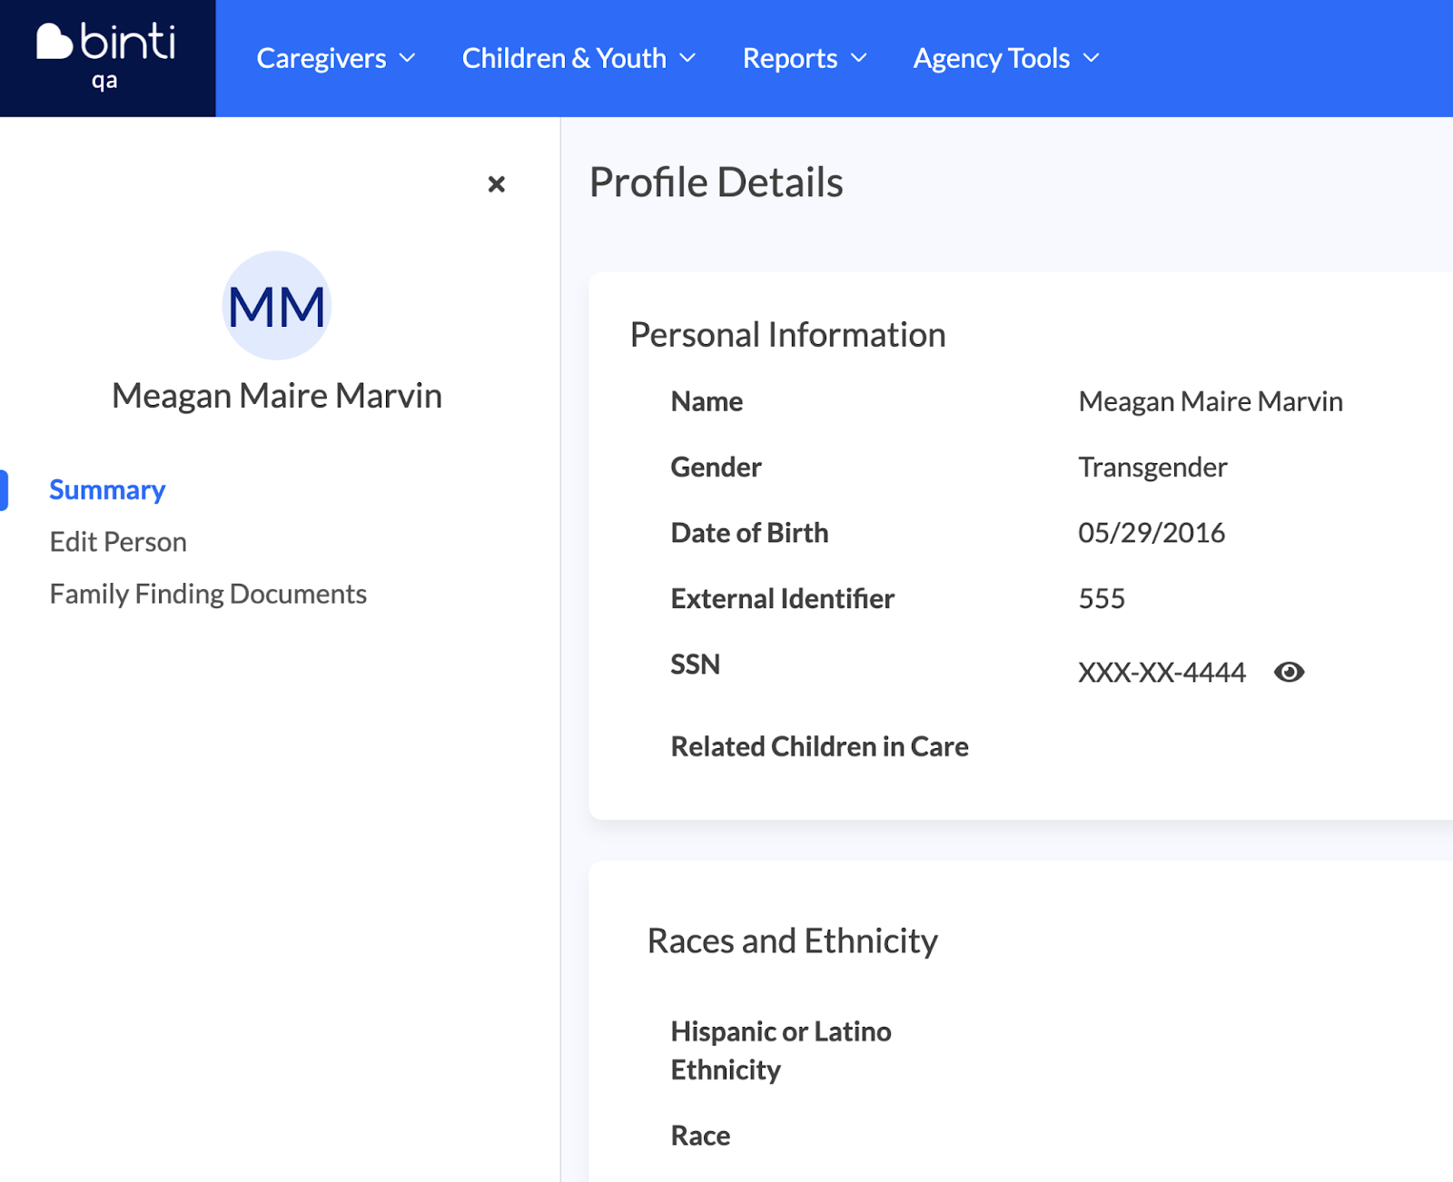Viewport: 1453px width, 1182px height.
Task: Open Family Finding Documents
Action: [x=208, y=594]
